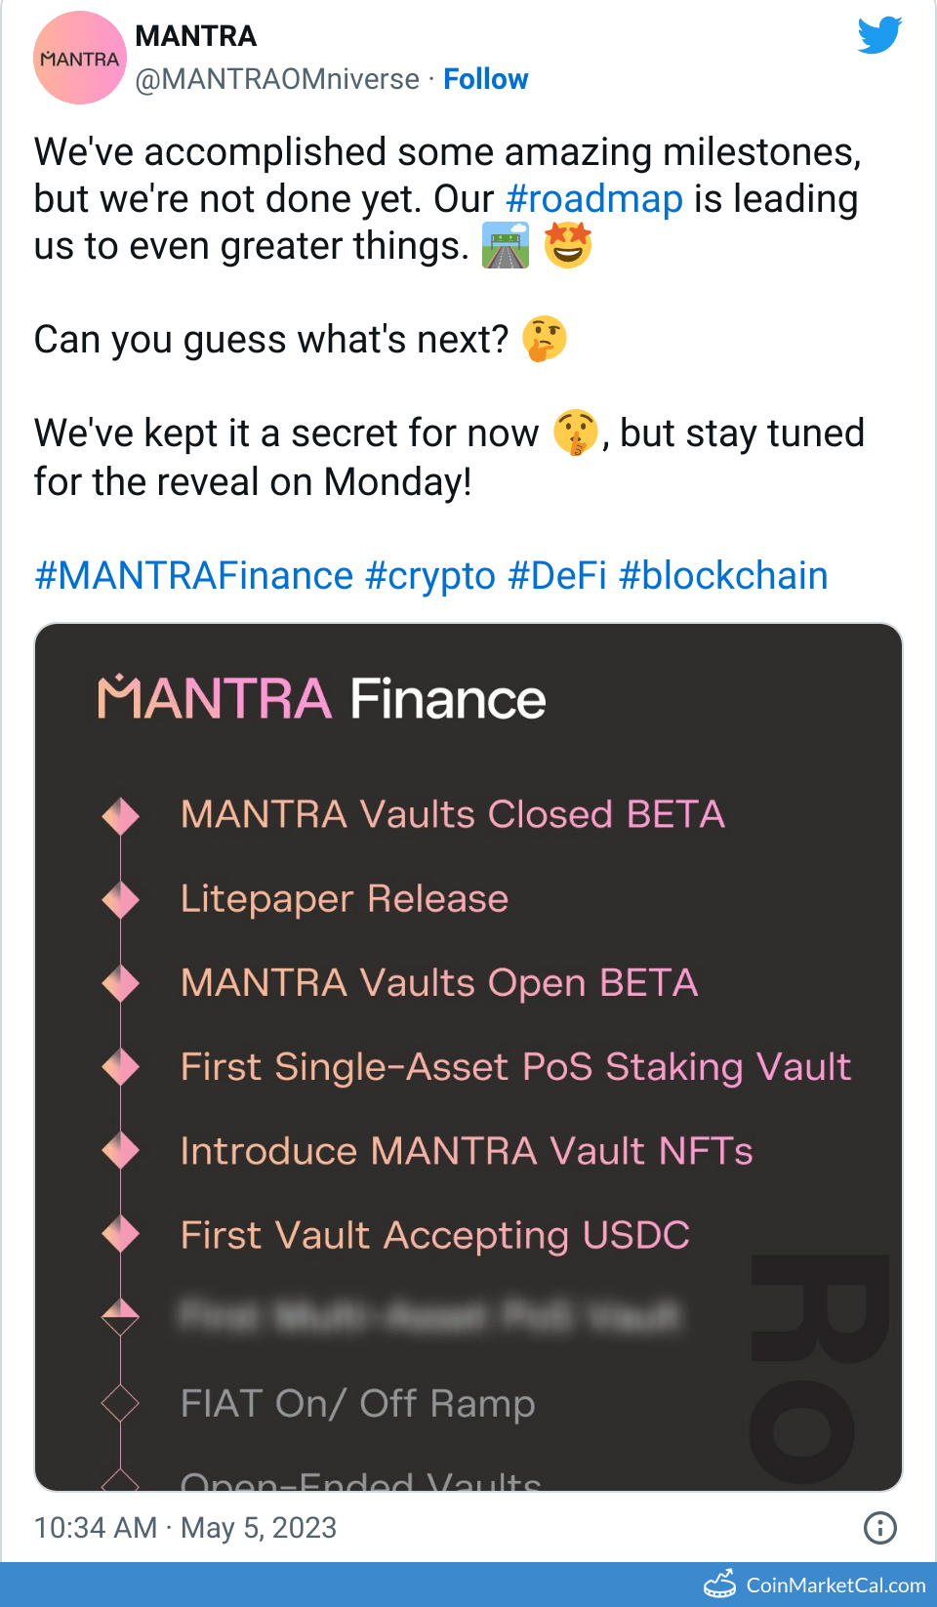Click the MANTRA display name

[x=196, y=36]
